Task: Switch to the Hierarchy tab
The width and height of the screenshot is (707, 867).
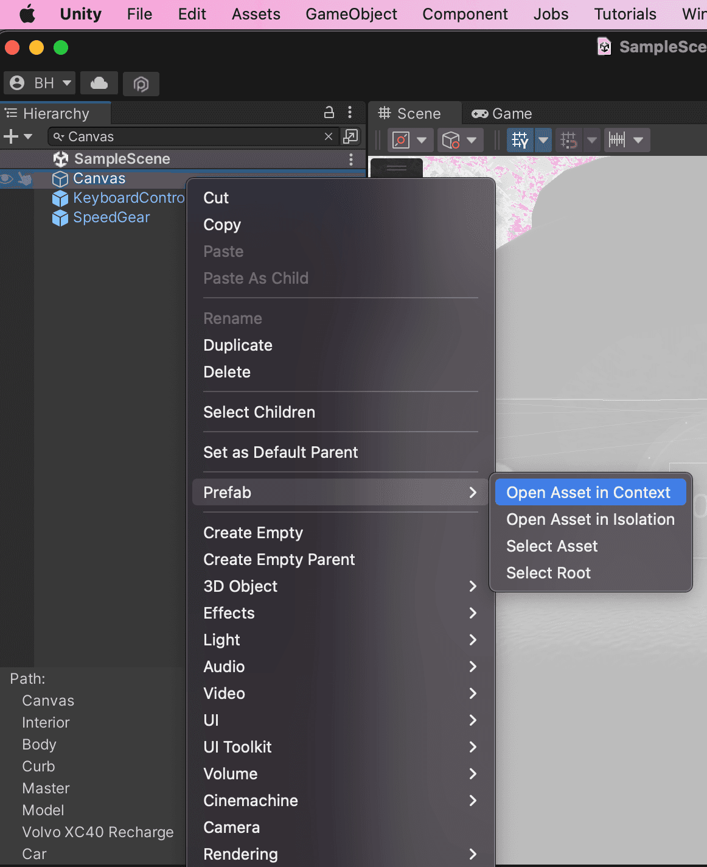Action: tap(55, 113)
